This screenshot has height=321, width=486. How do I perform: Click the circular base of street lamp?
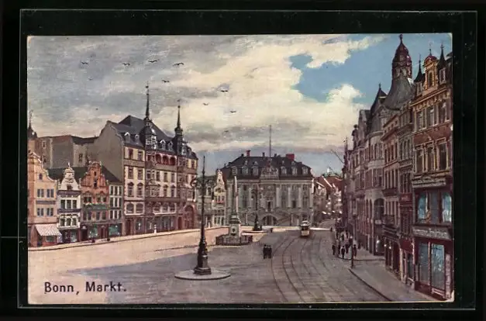pos(202,274)
